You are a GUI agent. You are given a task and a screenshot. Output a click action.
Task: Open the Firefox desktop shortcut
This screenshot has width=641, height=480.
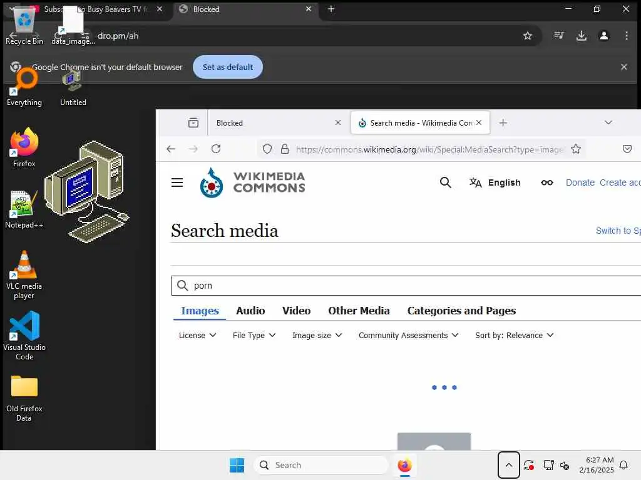pos(24,147)
